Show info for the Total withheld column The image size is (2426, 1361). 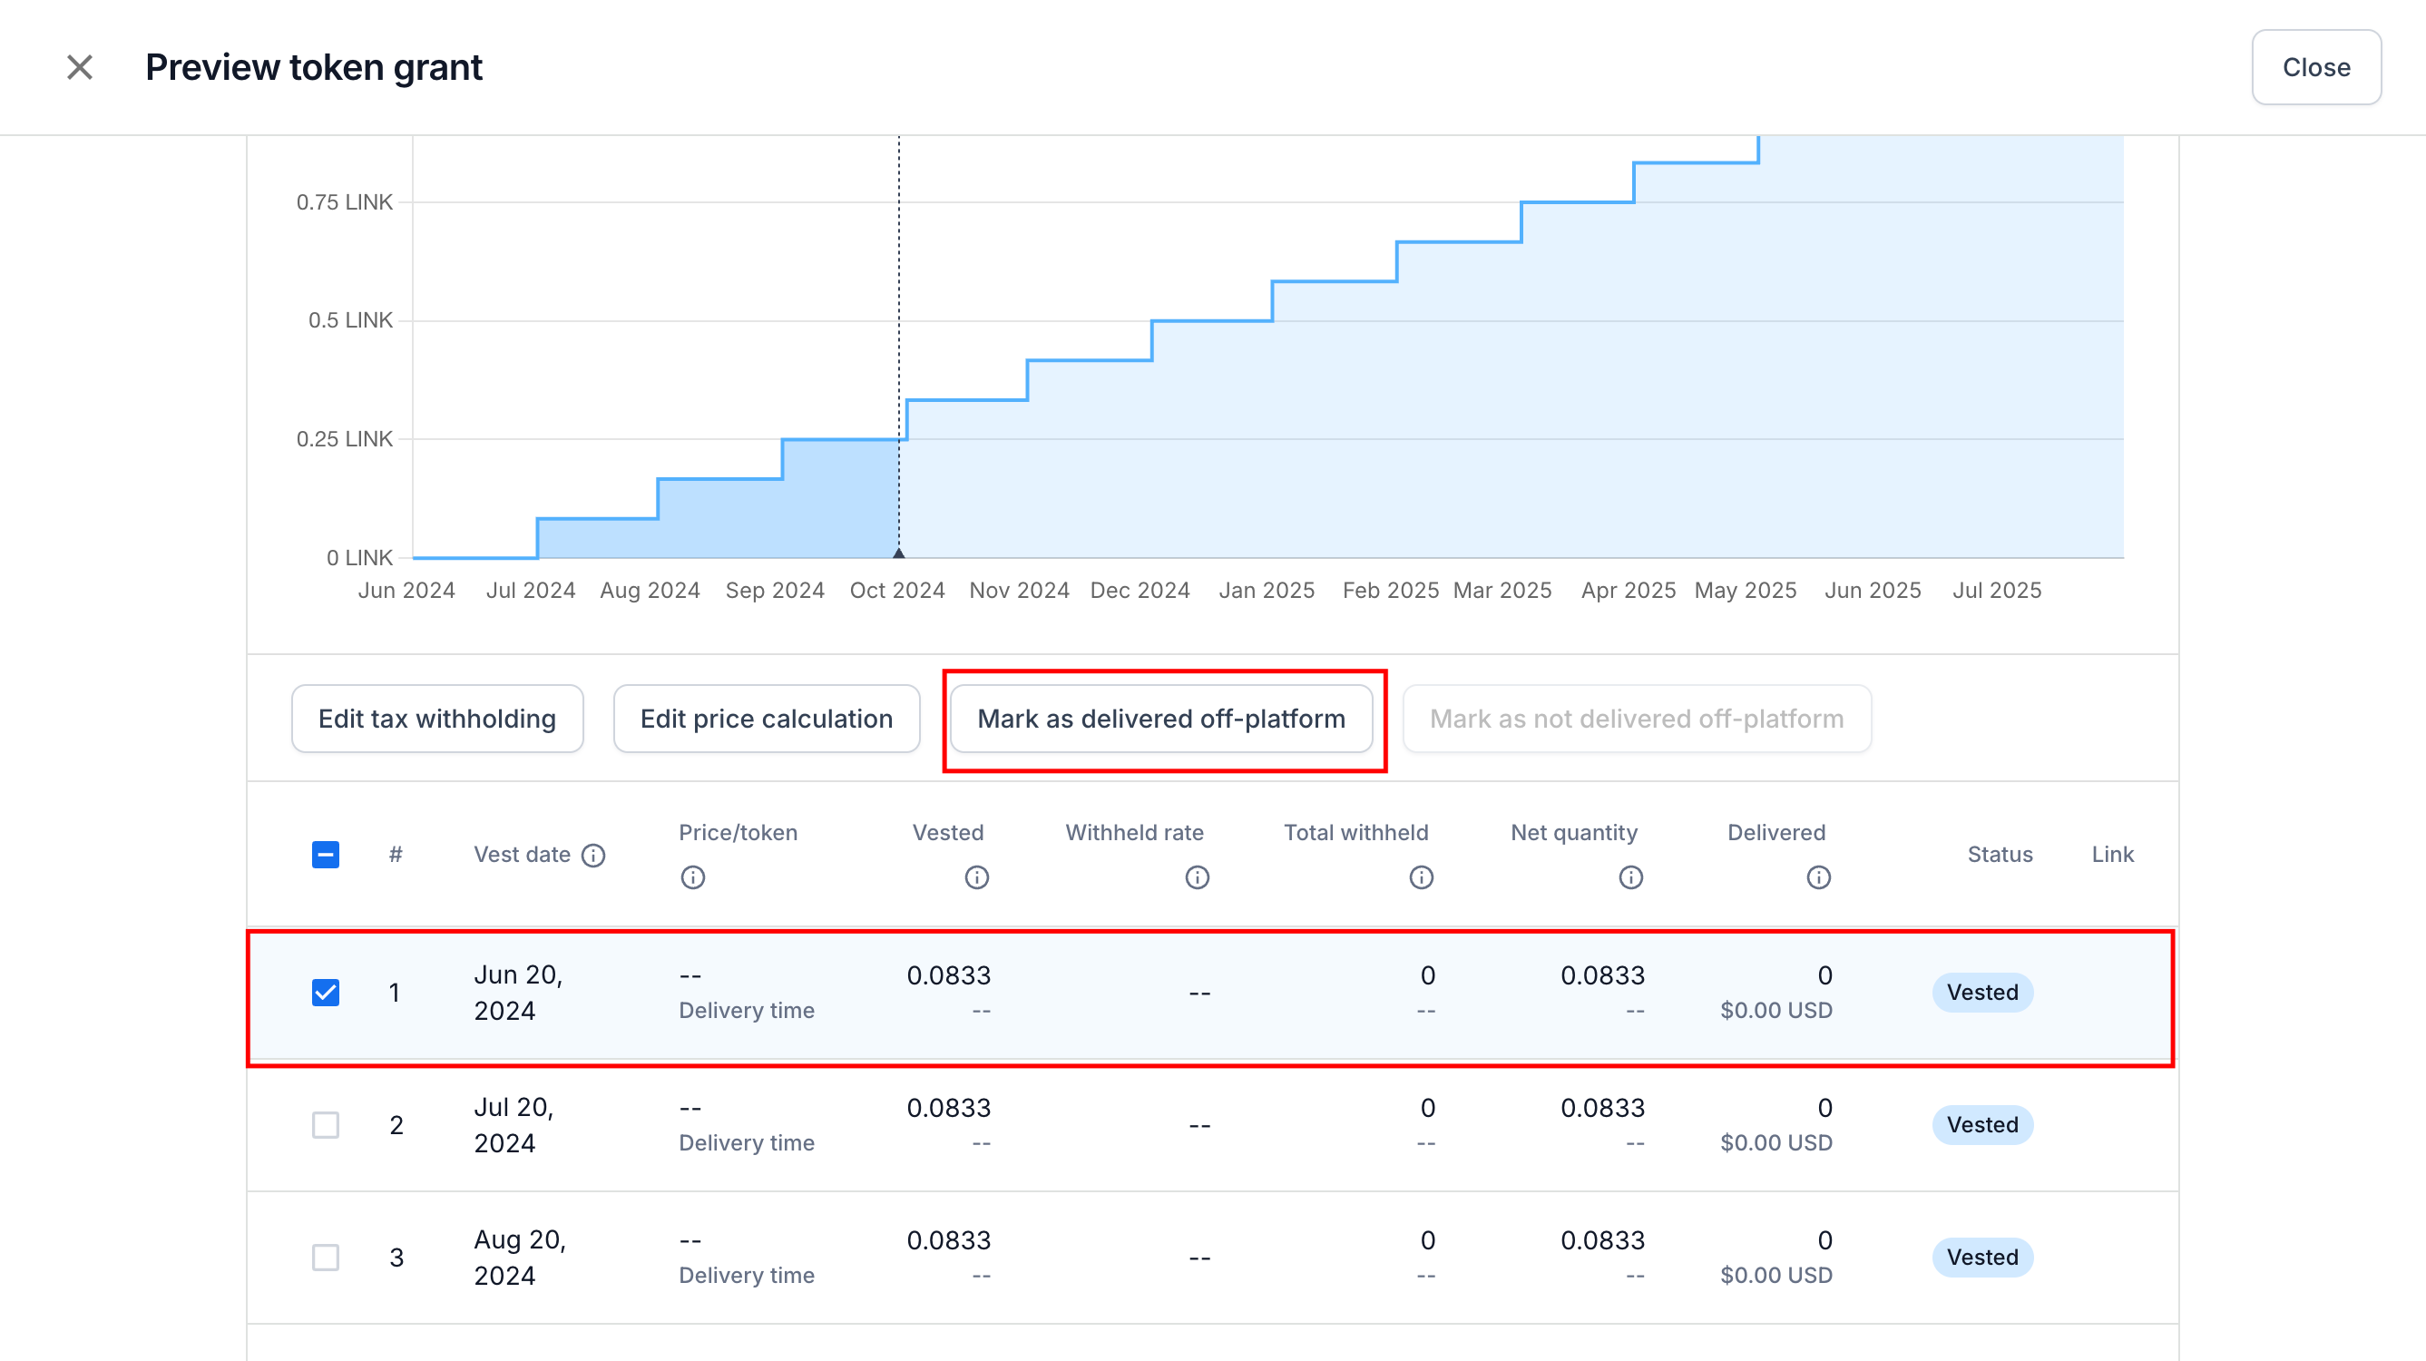pyautogui.click(x=1421, y=877)
